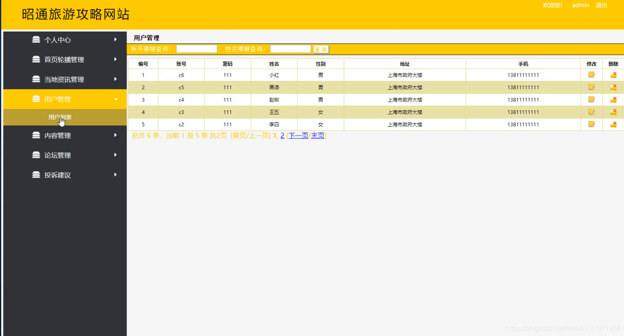Click the account cell c4
The height and width of the screenshot is (336, 624).
pyautogui.click(x=181, y=100)
